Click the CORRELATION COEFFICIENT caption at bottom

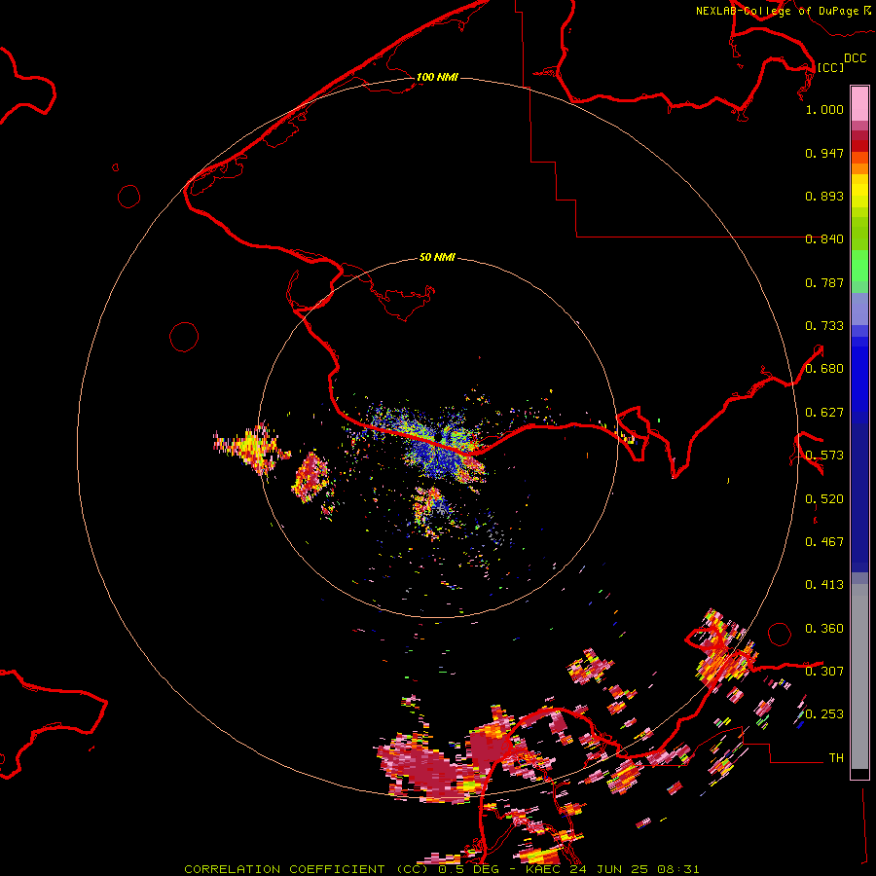[x=441, y=869]
